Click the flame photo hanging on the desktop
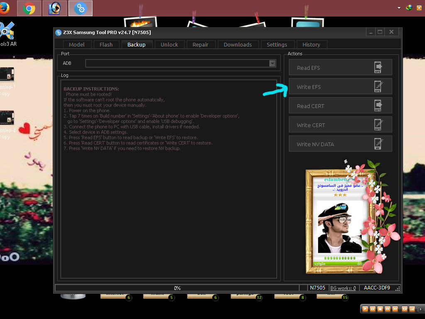 pos(140,22)
